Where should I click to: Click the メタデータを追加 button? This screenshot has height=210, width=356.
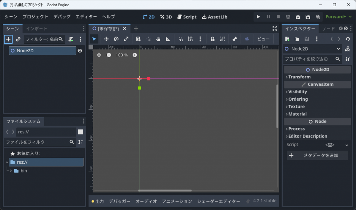(317, 155)
